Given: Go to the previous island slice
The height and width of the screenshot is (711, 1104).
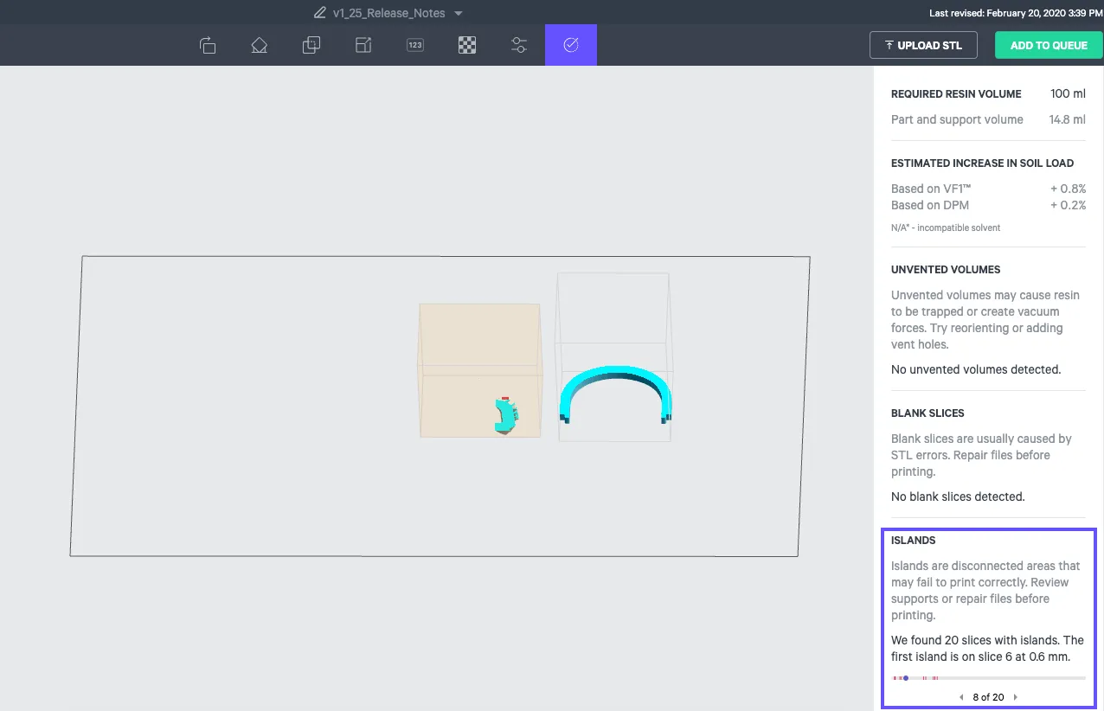Looking at the screenshot, I should pyautogui.click(x=961, y=697).
